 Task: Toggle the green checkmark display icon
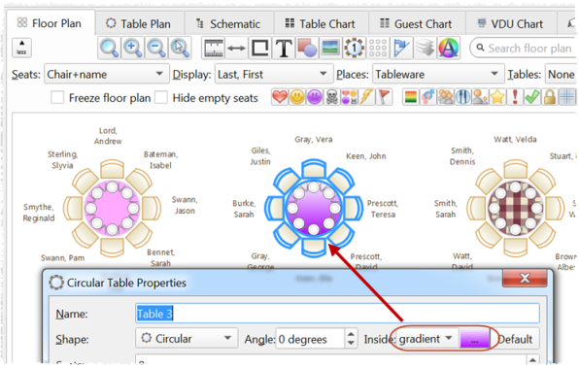click(x=532, y=97)
